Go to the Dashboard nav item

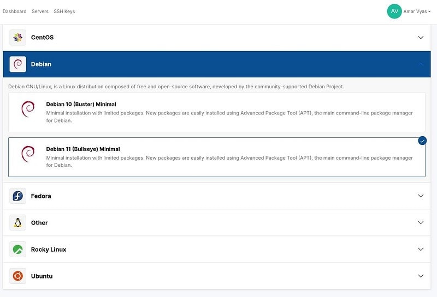15,11
